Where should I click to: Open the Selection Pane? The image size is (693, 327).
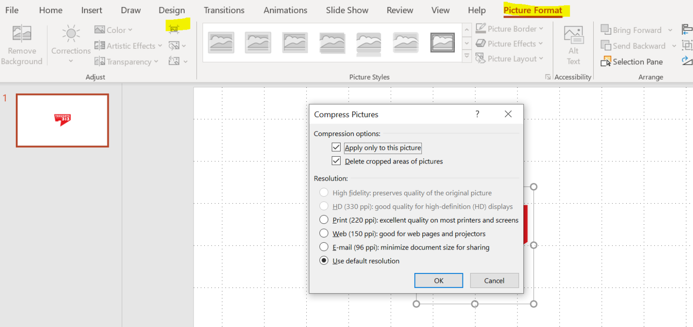click(x=632, y=62)
